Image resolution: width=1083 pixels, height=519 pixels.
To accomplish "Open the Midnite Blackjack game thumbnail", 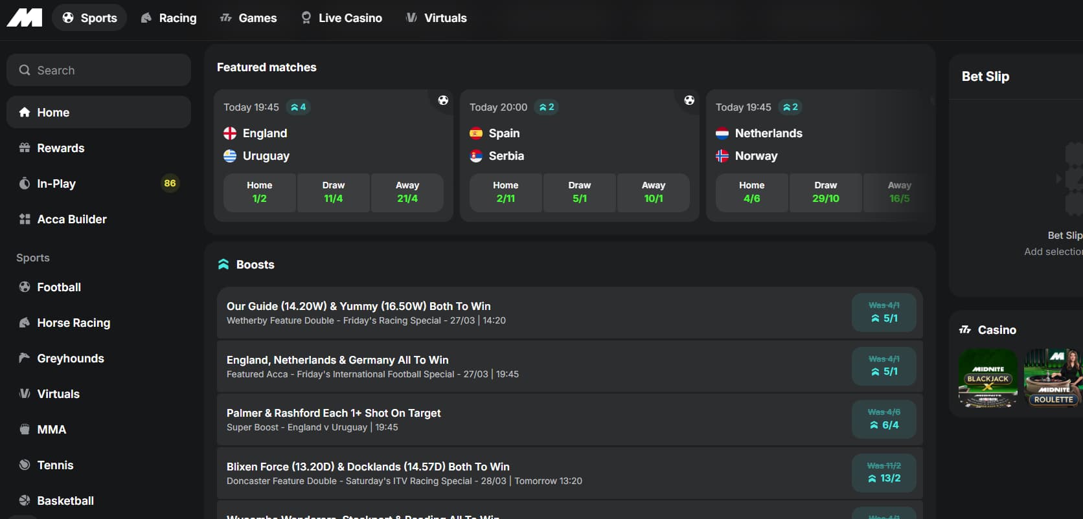I will (988, 379).
